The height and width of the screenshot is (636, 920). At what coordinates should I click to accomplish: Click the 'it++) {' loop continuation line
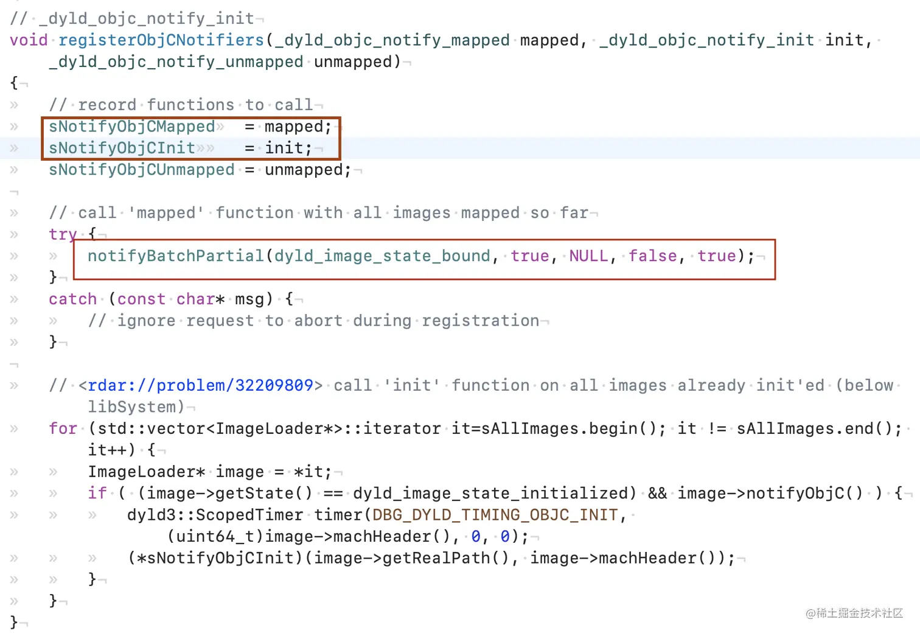(x=122, y=450)
